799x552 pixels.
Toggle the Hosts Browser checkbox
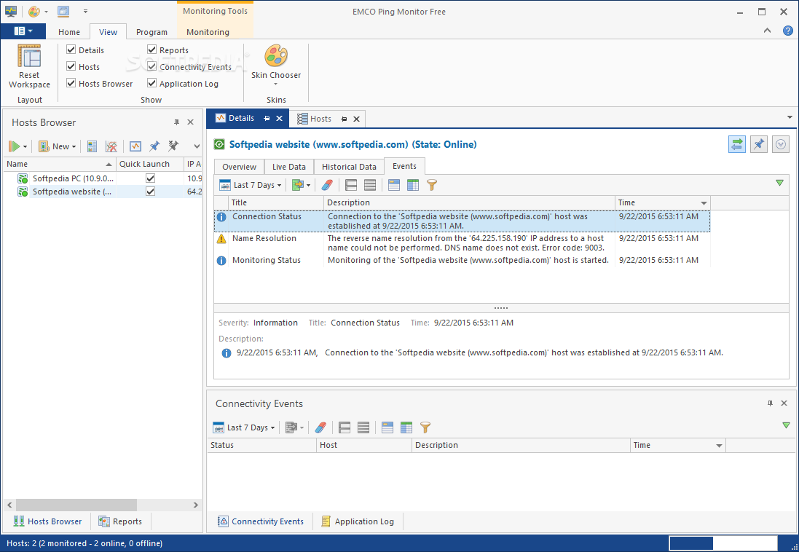click(71, 82)
